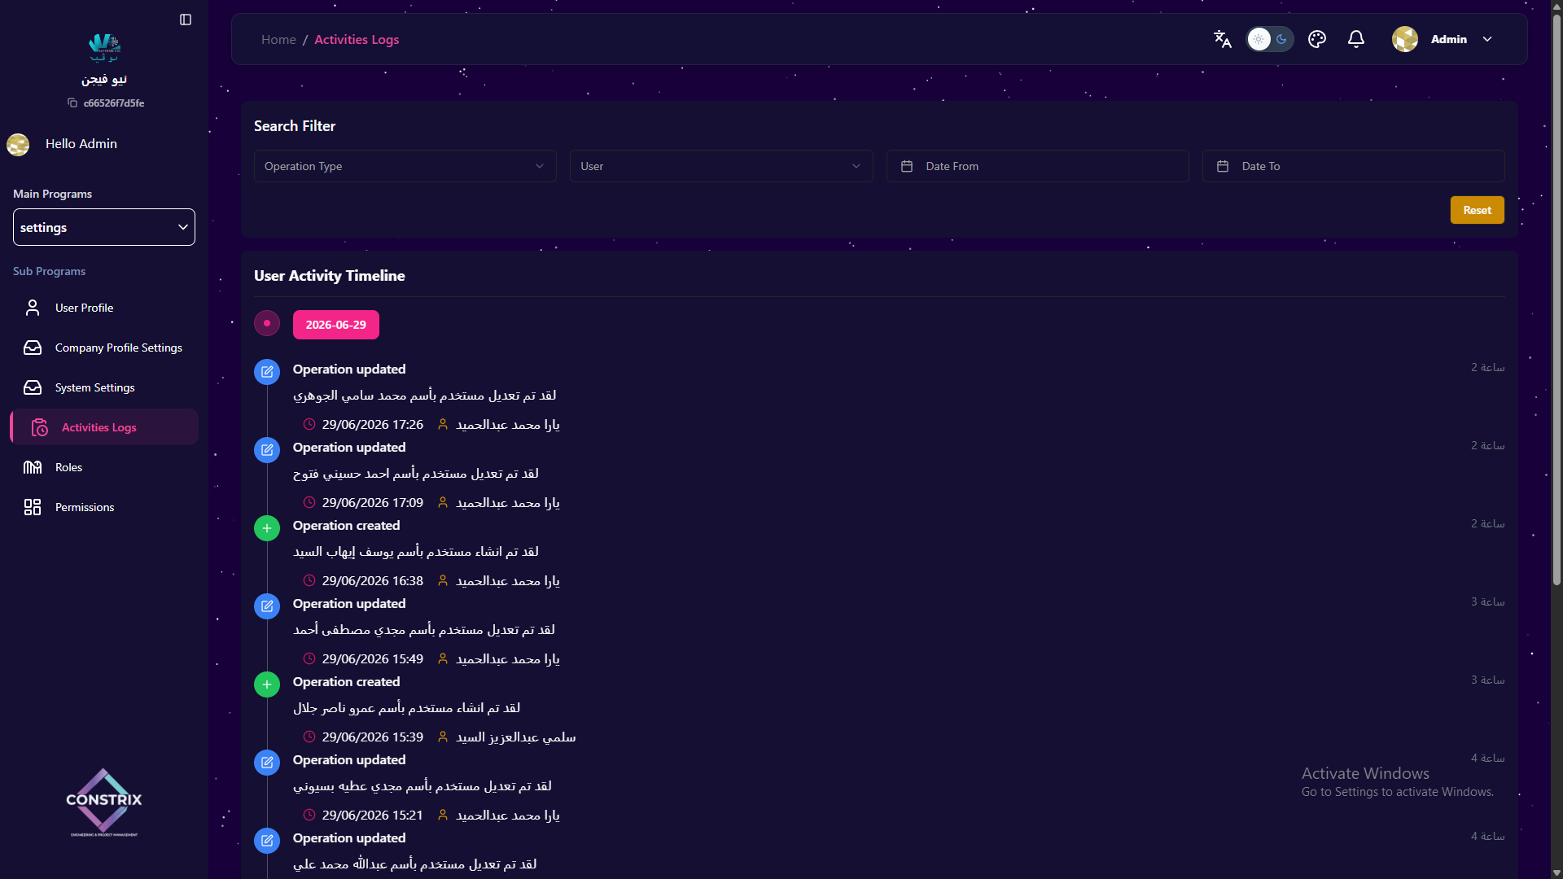This screenshot has height=879, width=1563.
Task: Expand the Operation Type dropdown
Action: point(405,166)
